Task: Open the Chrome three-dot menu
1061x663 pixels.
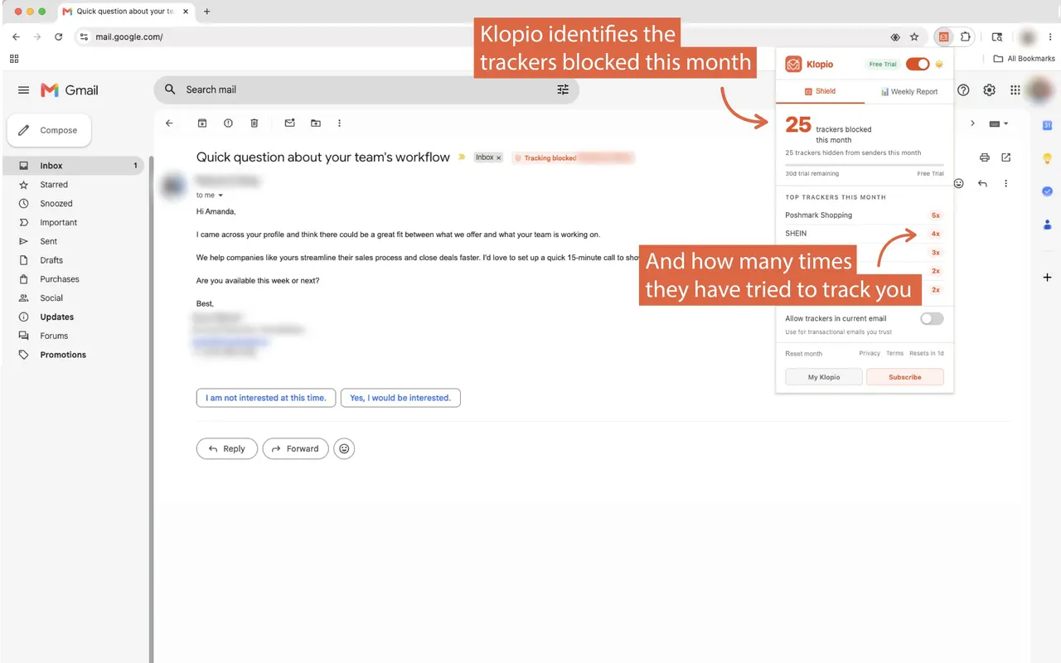Action: coord(1050,36)
